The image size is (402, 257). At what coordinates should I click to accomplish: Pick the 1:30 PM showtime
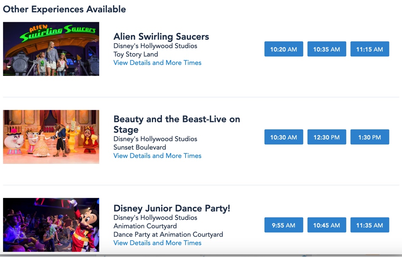[x=370, y=137]
